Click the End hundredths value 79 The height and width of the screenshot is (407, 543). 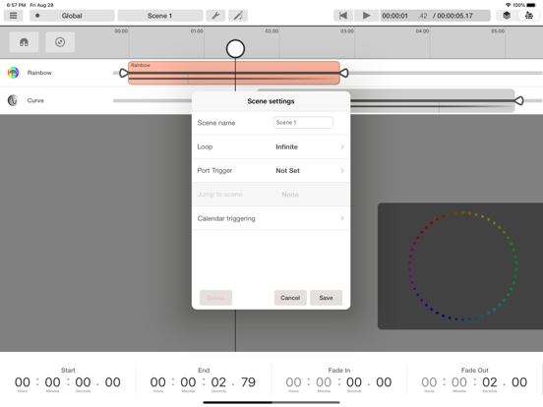coord(248,382)
